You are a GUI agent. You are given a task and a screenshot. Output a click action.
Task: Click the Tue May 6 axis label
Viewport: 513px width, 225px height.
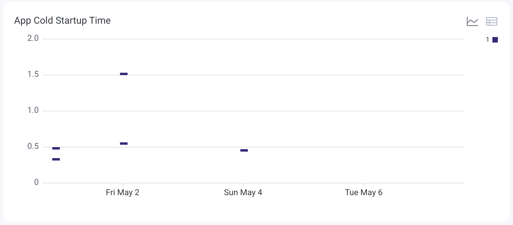click(x=364, y=192)
